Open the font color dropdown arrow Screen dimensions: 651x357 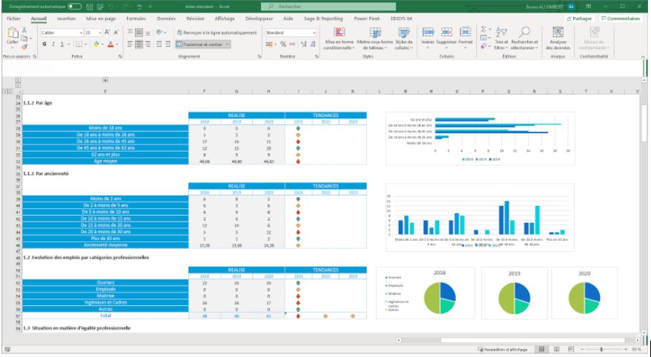[x=117, y=44]
